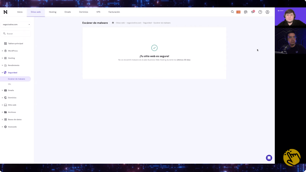306x172 pixels.
Task: Expand the Sitio web section arrow
Action: [2, 105]
